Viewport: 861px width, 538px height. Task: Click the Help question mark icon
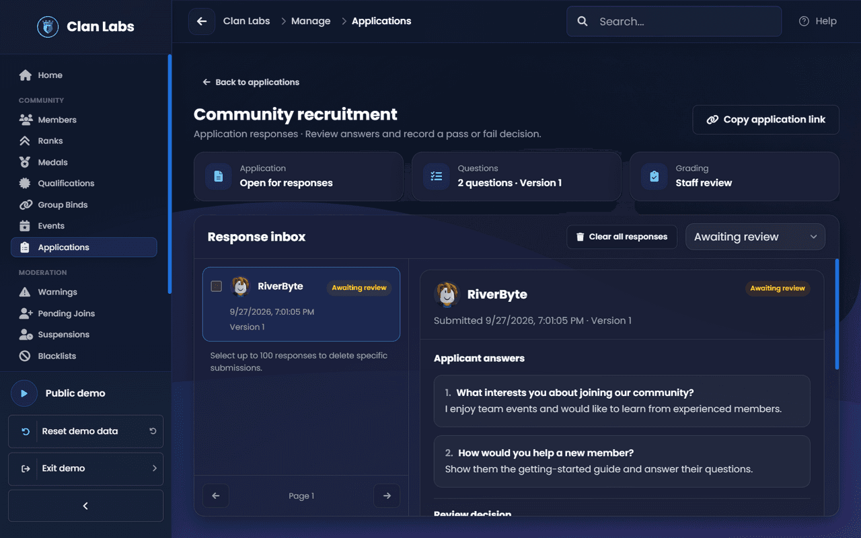click(804, 22)
